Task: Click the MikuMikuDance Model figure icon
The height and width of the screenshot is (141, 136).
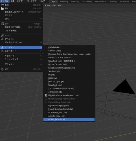Action: pos(46,95)
